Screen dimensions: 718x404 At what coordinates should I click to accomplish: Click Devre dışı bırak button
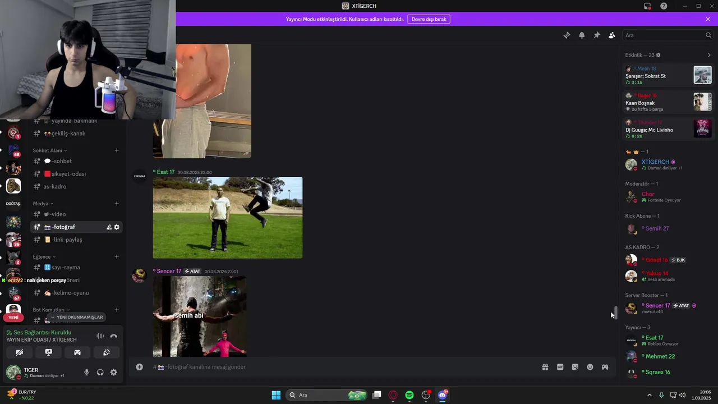(x=429, y=19)
